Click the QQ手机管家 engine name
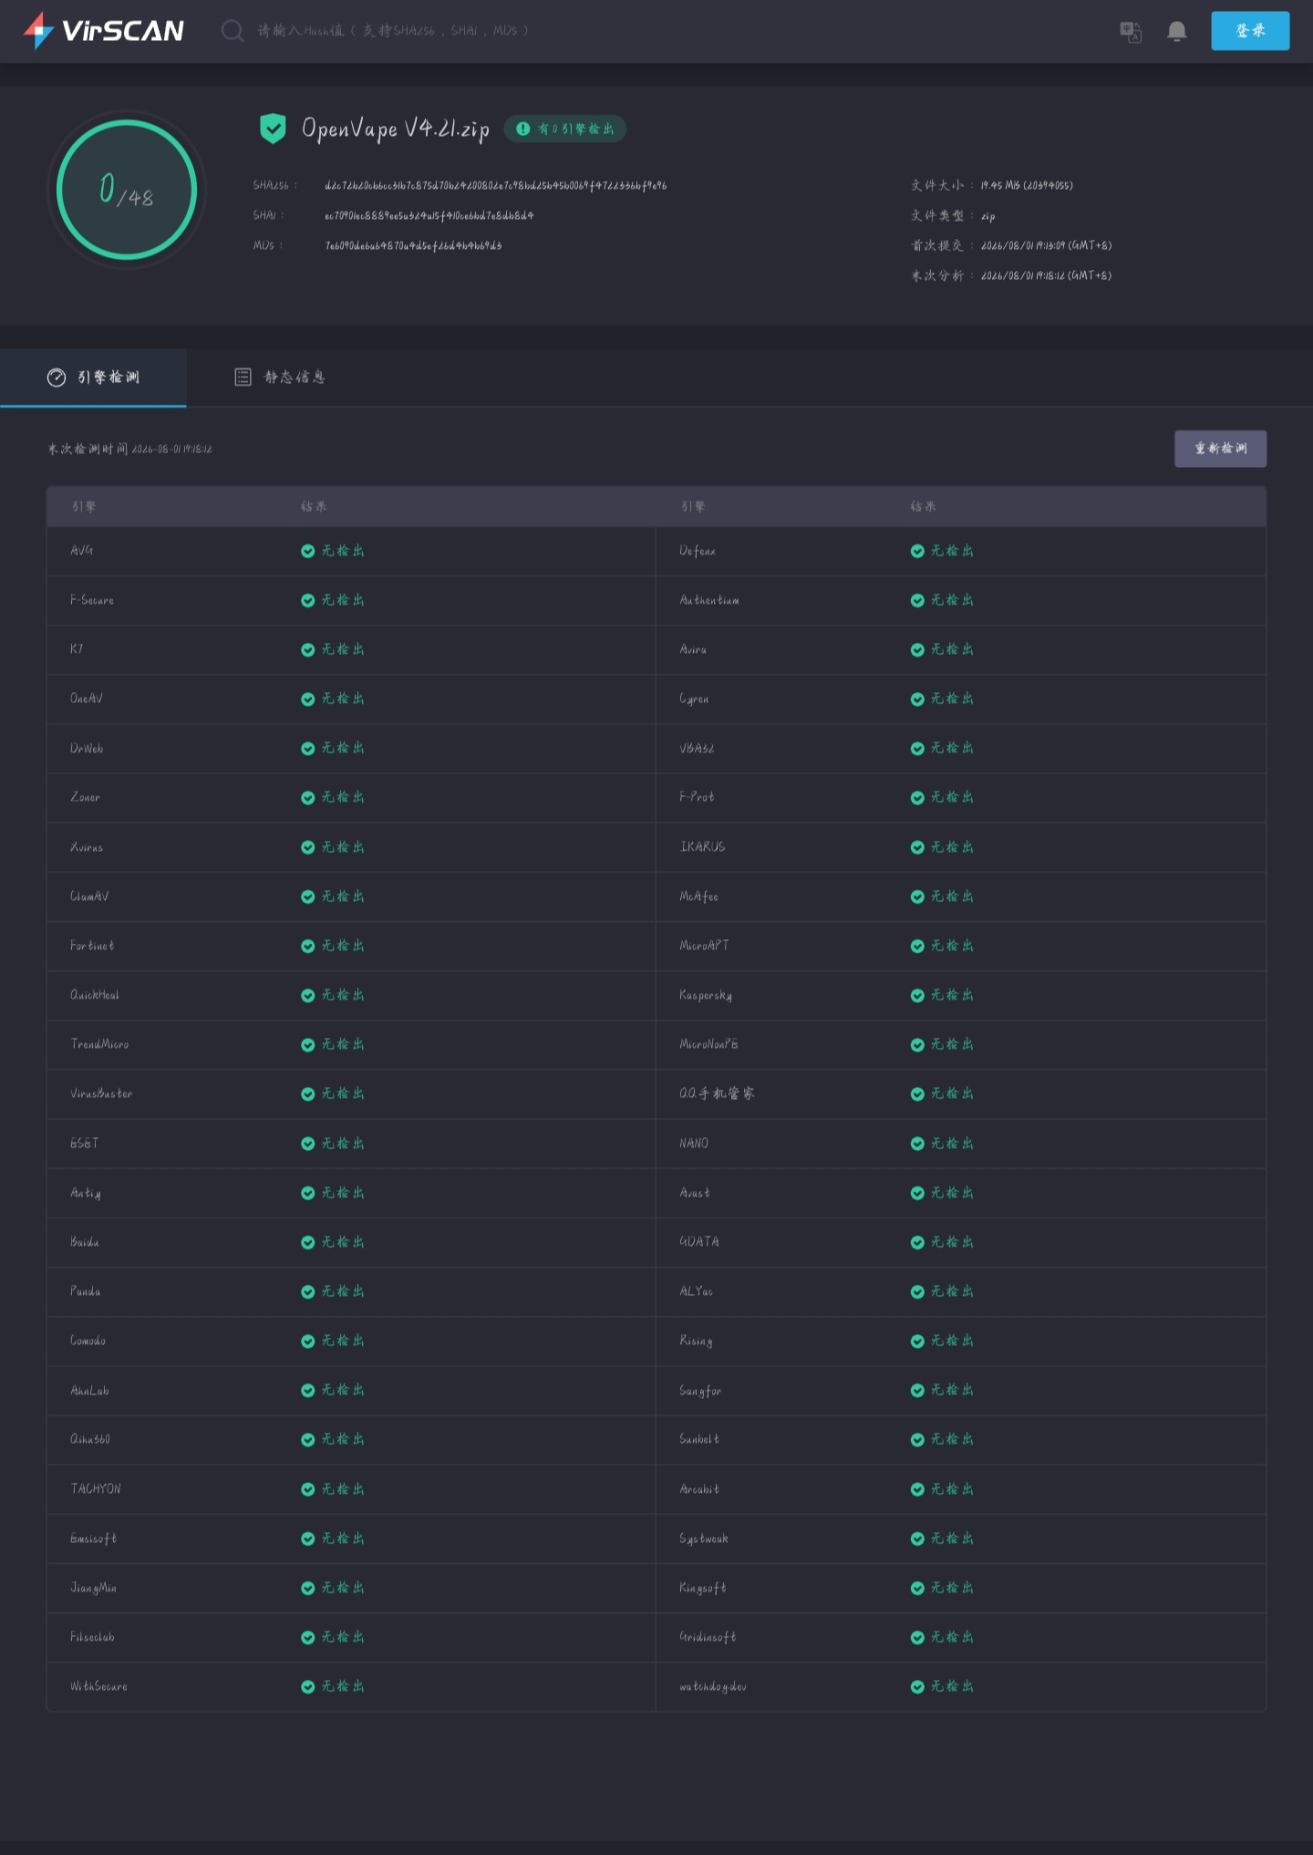1313x1855 pixels. click(x=717, y=1093)
